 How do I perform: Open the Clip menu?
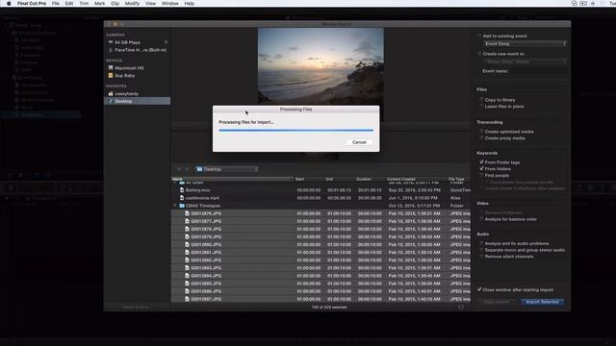(x=115, y=3)
